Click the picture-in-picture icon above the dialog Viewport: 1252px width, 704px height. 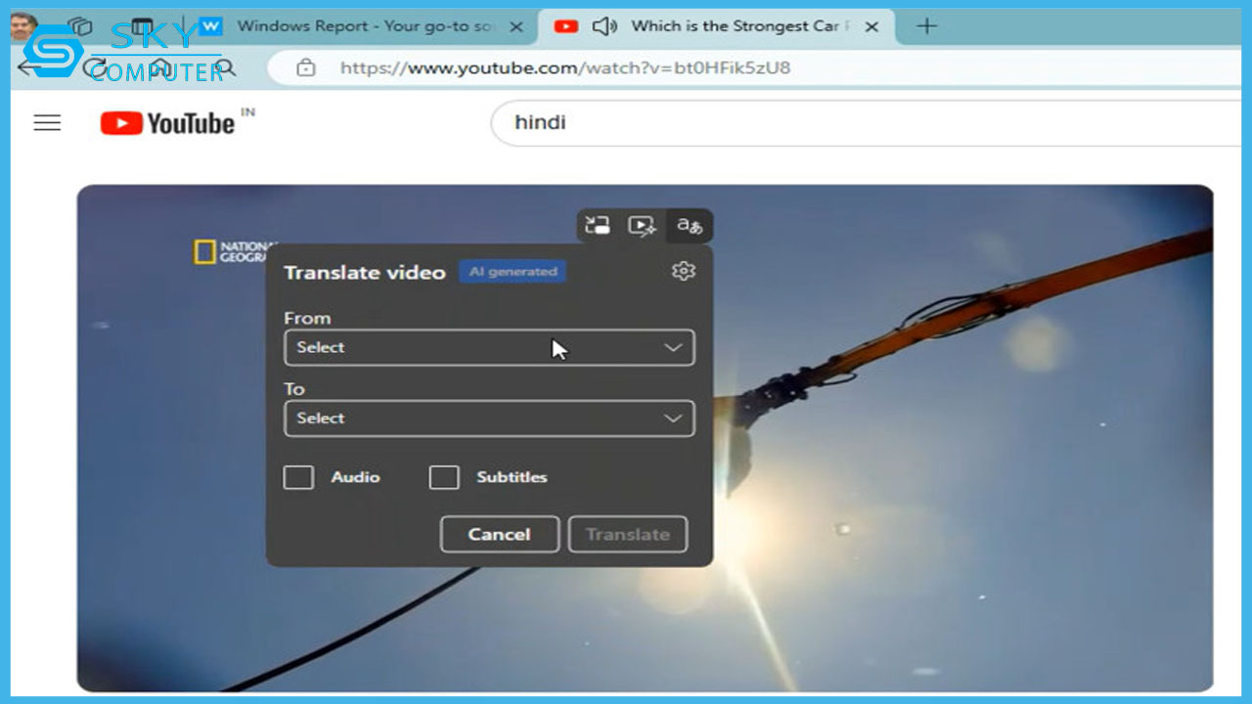(598, 226)
